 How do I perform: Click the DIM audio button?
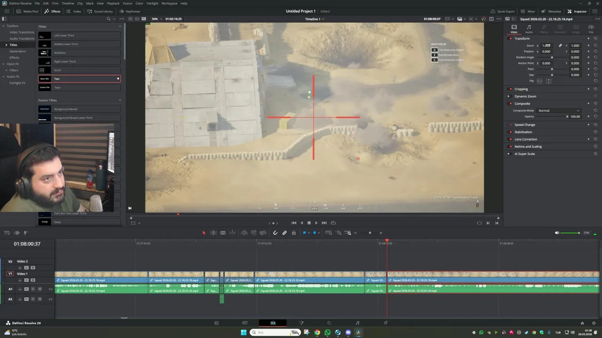pos(586,233)
